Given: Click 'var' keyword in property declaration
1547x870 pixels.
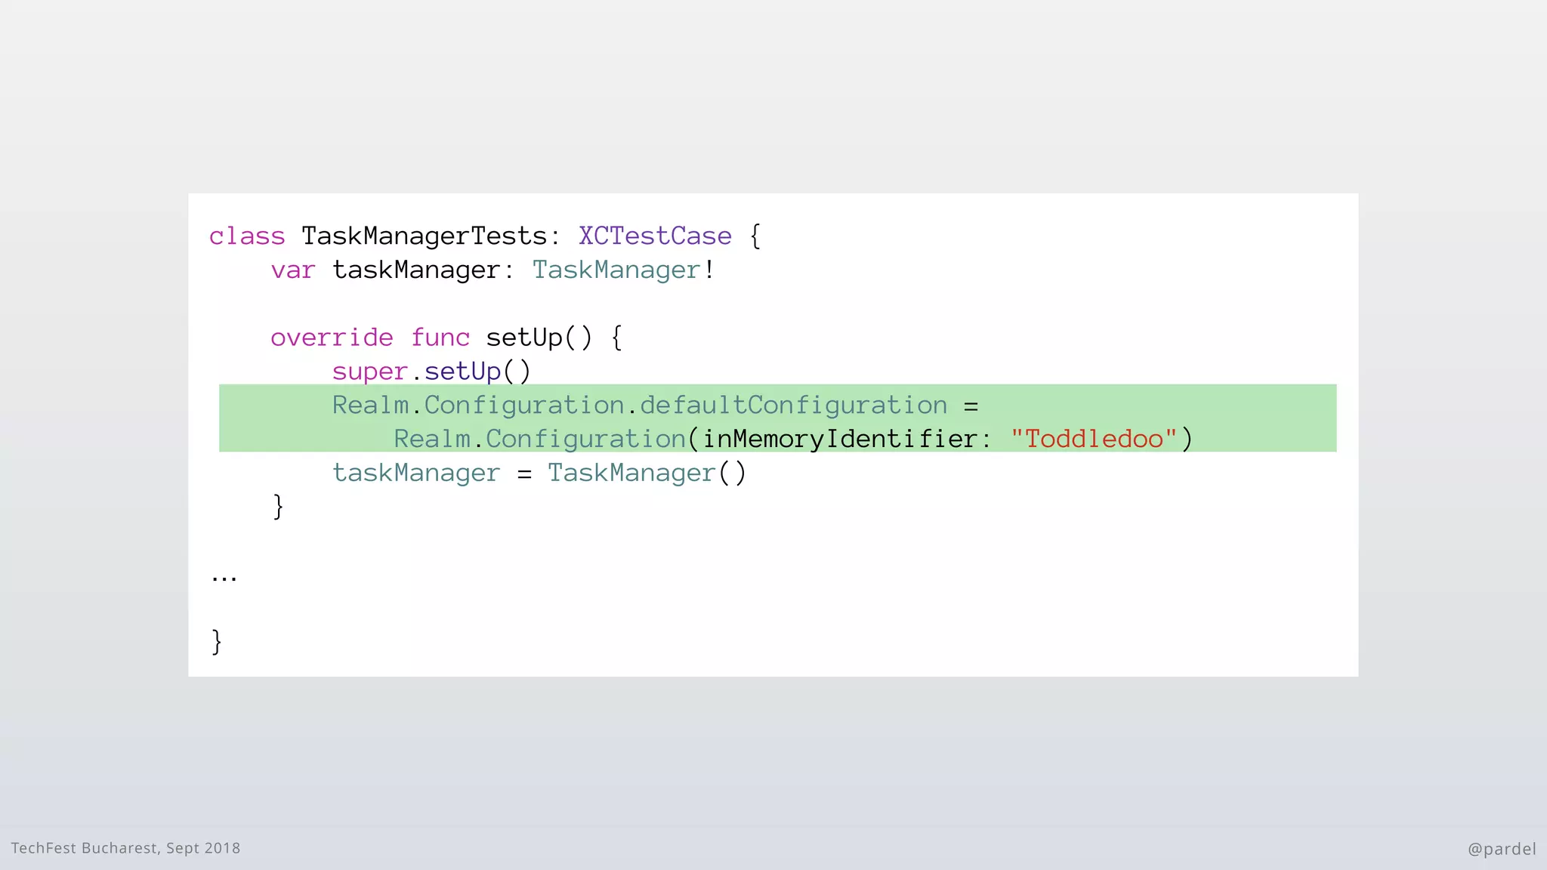Looking at the screenshot, I should (293, 270).
